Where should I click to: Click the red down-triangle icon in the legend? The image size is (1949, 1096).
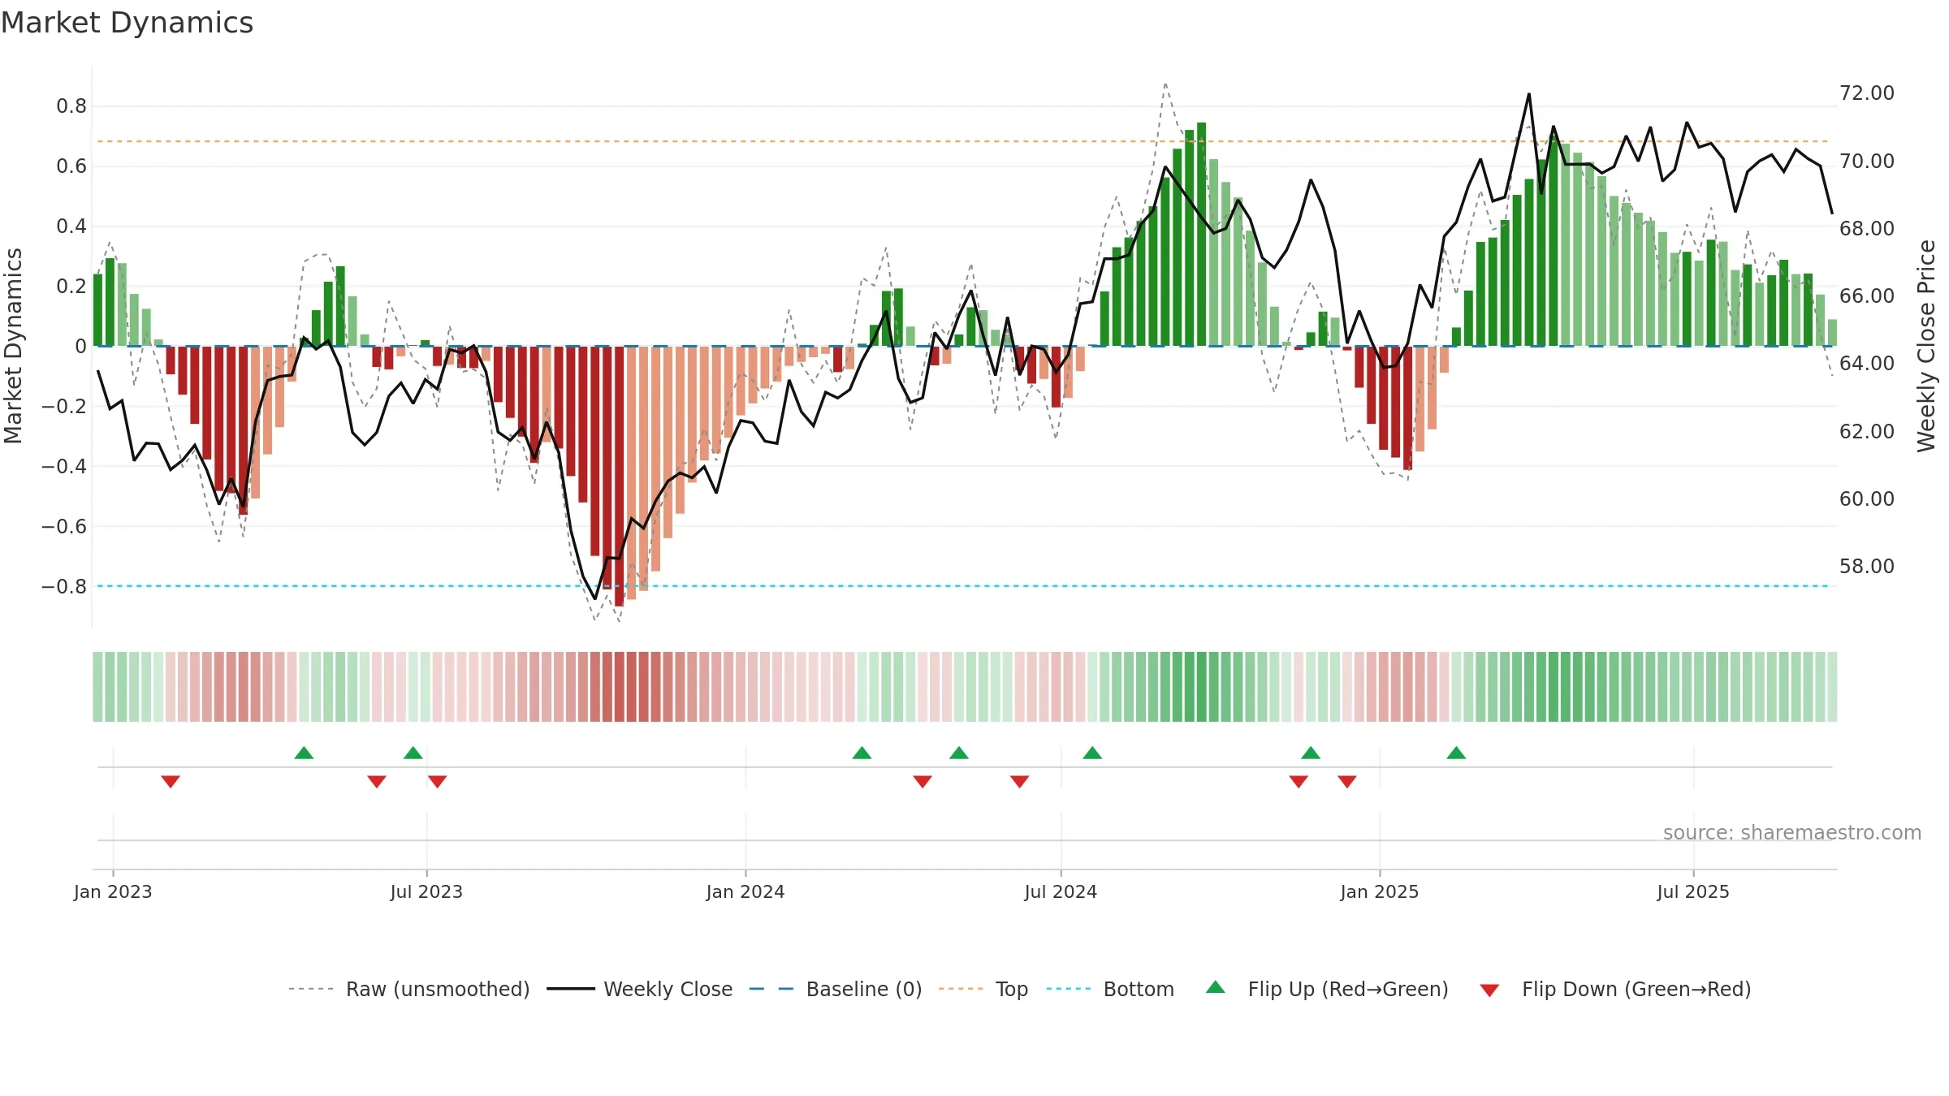[x=1489, y=990]
